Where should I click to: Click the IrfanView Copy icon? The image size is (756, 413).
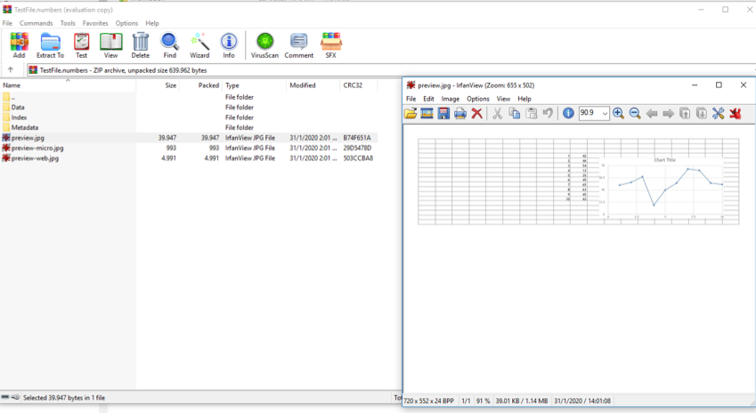[515, 113]
